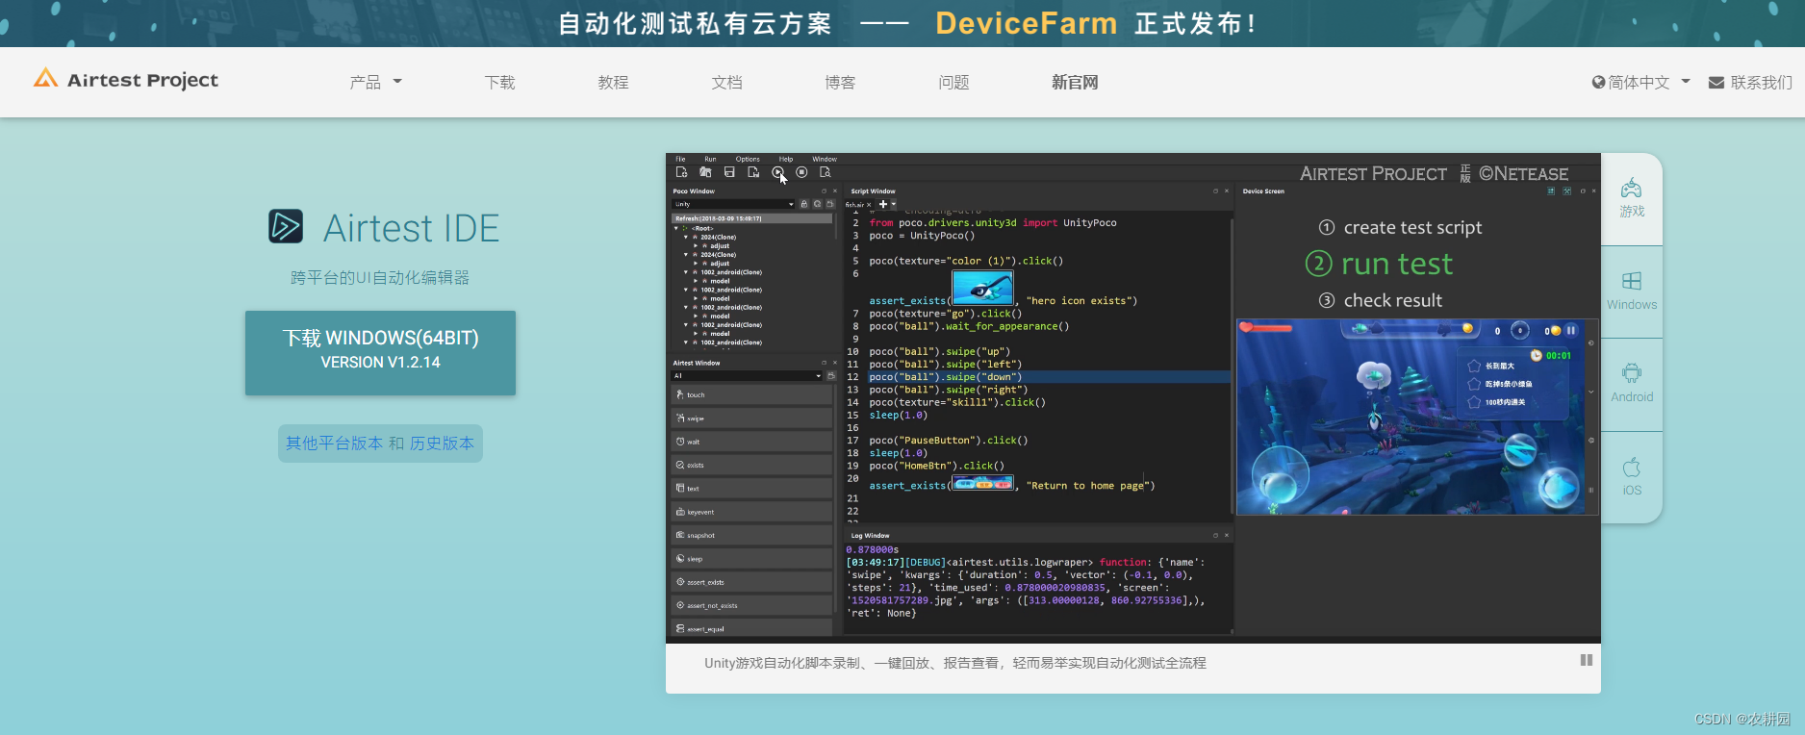Click the Poco Window refresh icon
The image size is (1805, 735).
click(817, 204)
